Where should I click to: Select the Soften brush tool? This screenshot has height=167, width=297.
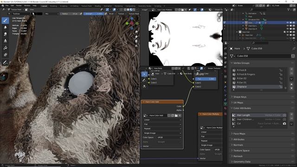click(x=5, y=27)
